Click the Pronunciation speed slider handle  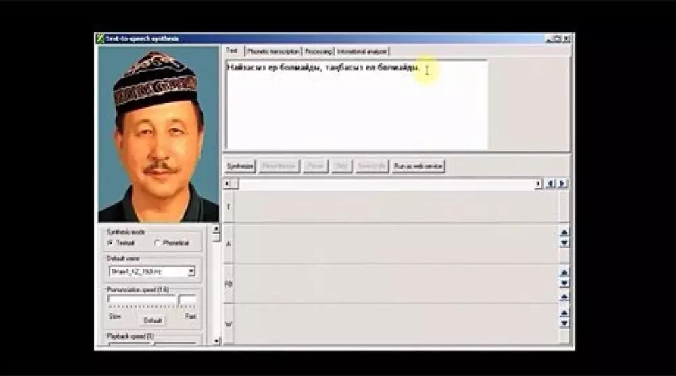[x=179, y=301]
